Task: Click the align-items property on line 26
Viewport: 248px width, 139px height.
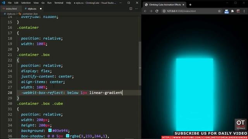Action: pos(33,82)
